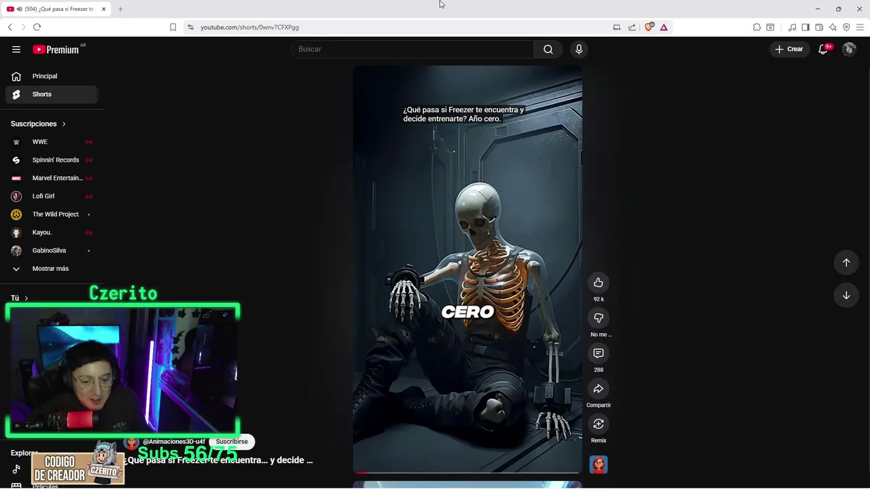Open the Spinnin' Records channel

52,160
